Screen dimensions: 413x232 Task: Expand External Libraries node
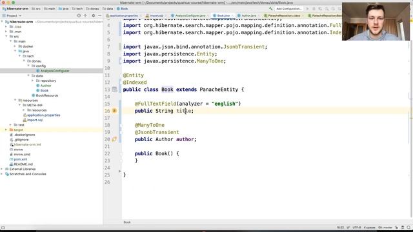(x=2, y=169)
